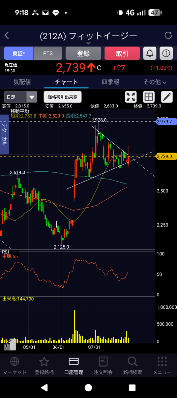Switch to the 気配値 tab
This screenshot has width=177, height=398.
[22, 82]
